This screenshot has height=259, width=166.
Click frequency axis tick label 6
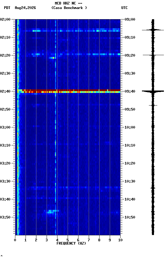pyautogui.click(x=78, y=240)
